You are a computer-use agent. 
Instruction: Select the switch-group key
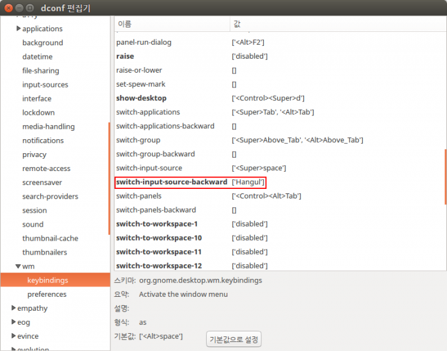tap(138, 140)
